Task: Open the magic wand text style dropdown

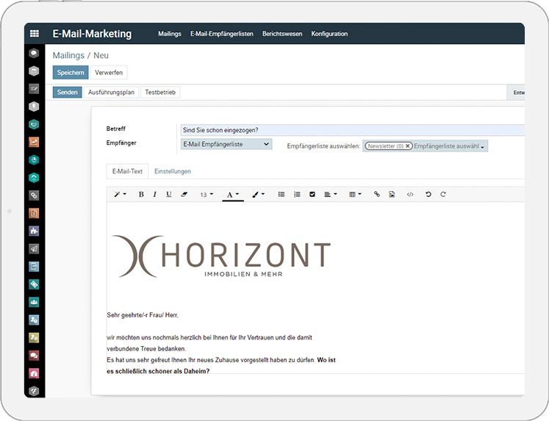Action: [x=120, y=195]
